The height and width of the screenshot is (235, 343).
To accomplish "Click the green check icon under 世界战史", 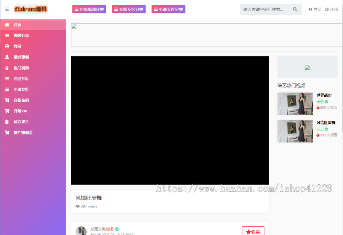I will click(326, 102).
